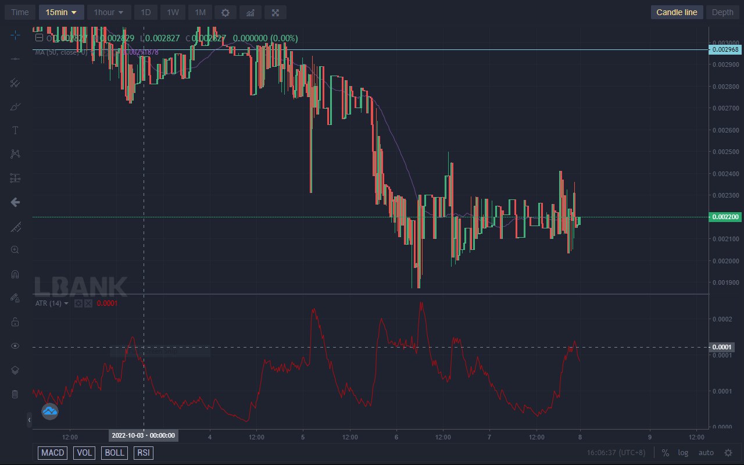744x465 pixels.
Task: Expand the ATR (14) indicator dropdown
Action: [66, 303]
